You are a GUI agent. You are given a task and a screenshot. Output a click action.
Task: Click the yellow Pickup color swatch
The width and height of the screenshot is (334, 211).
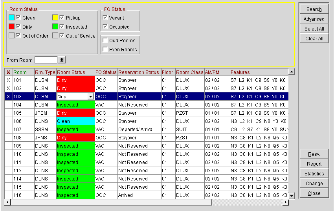(55, 18)
